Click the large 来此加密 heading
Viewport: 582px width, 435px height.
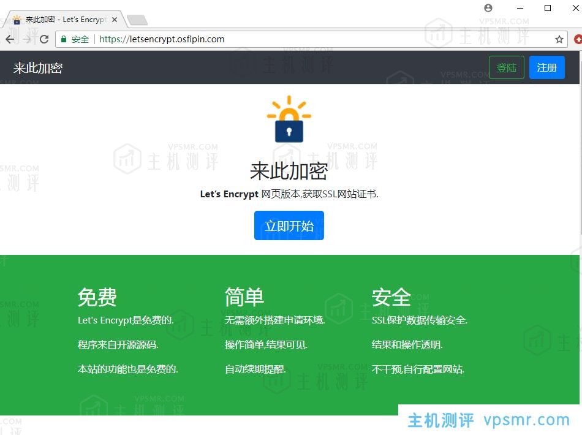click(x=289, y=171)
